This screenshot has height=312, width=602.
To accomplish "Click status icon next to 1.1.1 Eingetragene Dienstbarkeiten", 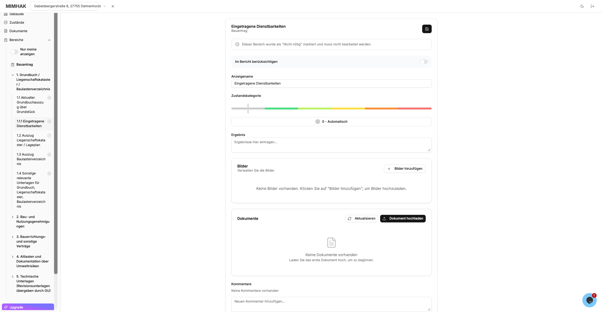I will click(49, 121).
